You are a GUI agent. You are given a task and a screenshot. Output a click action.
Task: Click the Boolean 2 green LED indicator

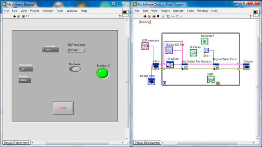(103, 73)
